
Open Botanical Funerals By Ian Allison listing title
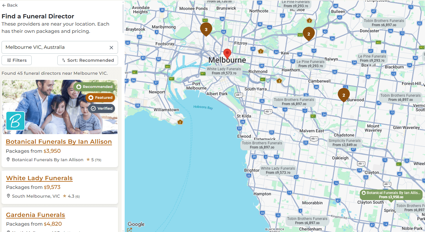(59, 142)
